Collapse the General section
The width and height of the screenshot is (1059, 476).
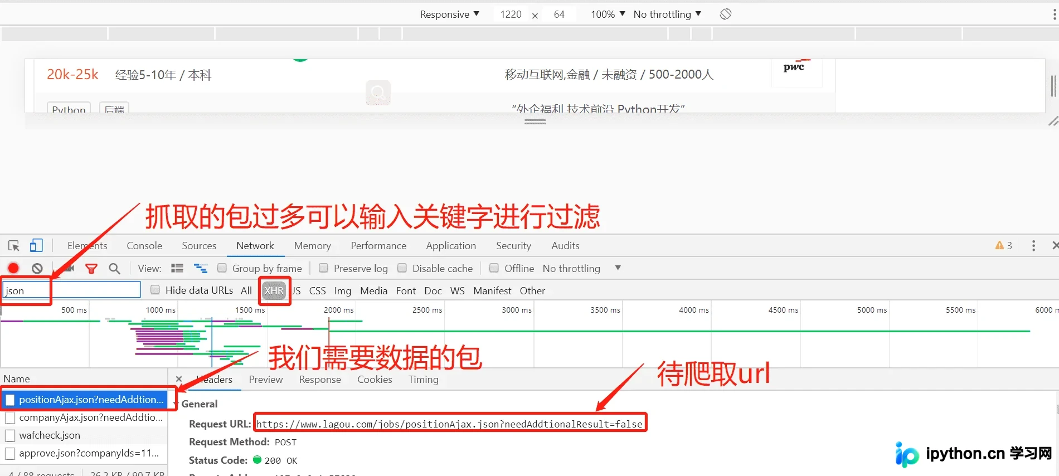[176, 404]
